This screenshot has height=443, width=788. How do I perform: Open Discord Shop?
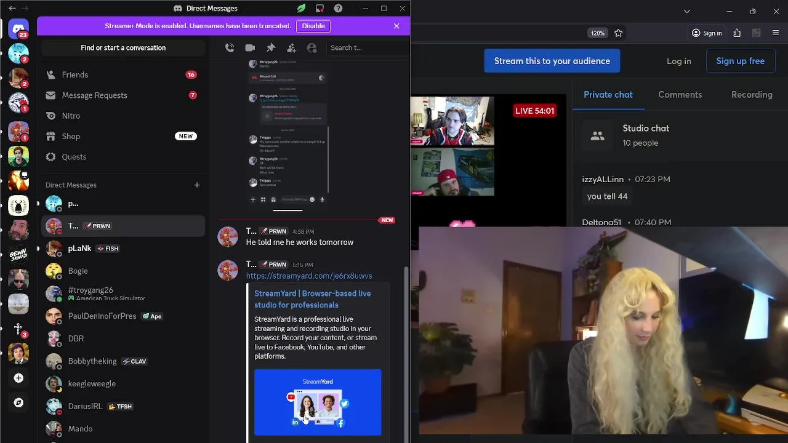123,136
